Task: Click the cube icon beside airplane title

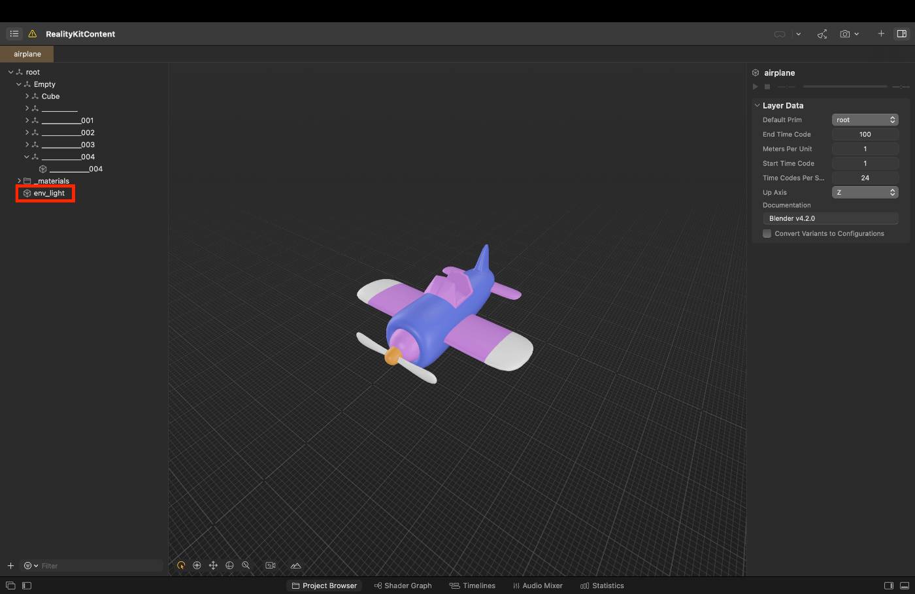Action: pyautogui.click(x=756, y=73)
